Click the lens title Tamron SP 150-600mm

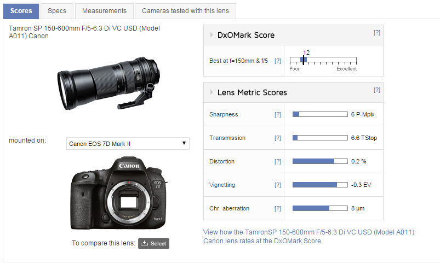coord(84,32)
